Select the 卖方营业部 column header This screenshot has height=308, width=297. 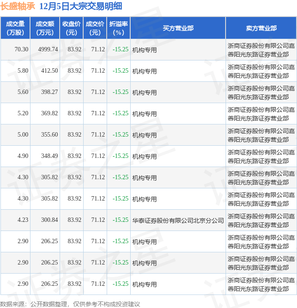pos(261,28)
